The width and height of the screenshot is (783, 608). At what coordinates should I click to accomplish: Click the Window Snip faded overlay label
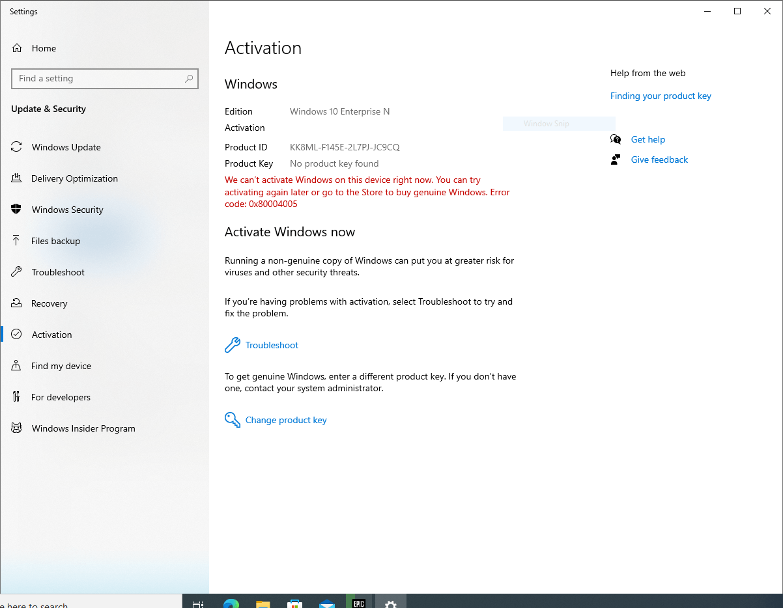point(547,124)
